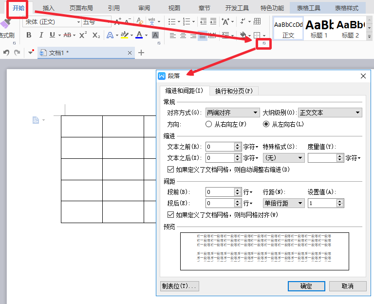Click the justify alignment icon
Image resolution: width=374 pixels, height=304 pixels.
click(x=203, y=36)
